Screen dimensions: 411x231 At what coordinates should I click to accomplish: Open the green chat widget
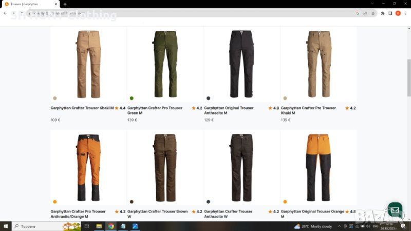pos(395,210)
